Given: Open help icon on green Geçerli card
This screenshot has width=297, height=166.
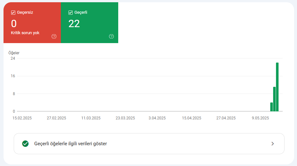Looking at the screenshot, I should pos(112,36).
